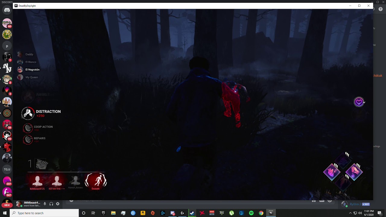Click the purple heart overlay button
This screenshot has height=217, width=386.
359,102
